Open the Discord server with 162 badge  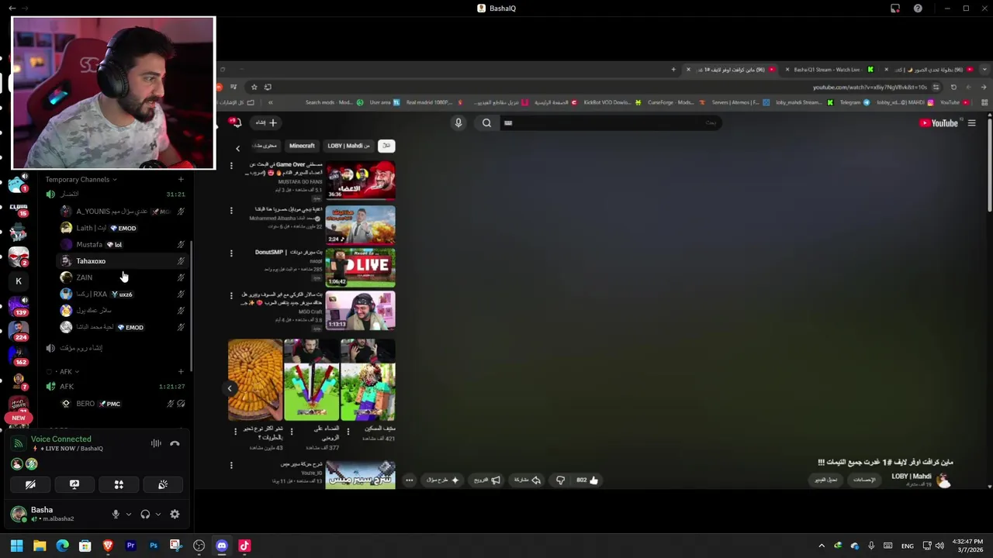point(19,355)
